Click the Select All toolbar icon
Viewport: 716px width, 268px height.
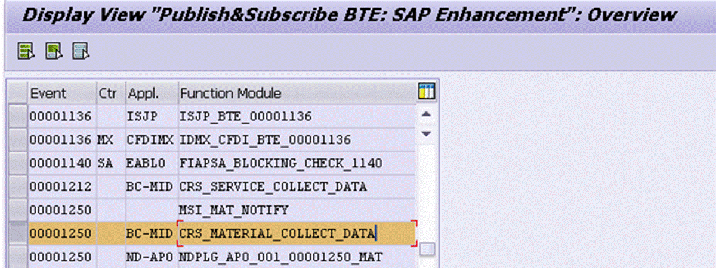(x=26, y=52)
